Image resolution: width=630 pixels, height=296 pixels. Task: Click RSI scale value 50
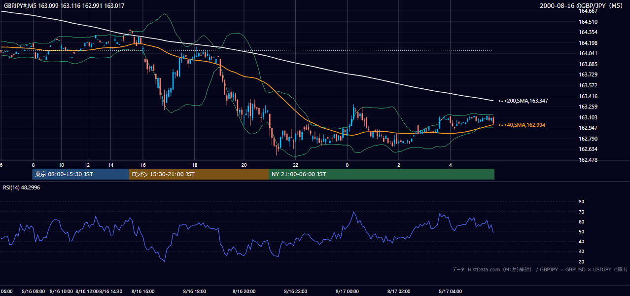point(581,231)
